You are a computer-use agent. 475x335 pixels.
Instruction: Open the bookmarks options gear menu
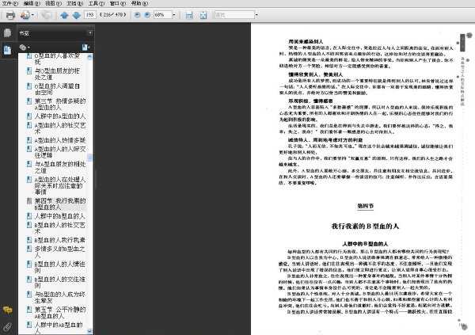[25, 48]
